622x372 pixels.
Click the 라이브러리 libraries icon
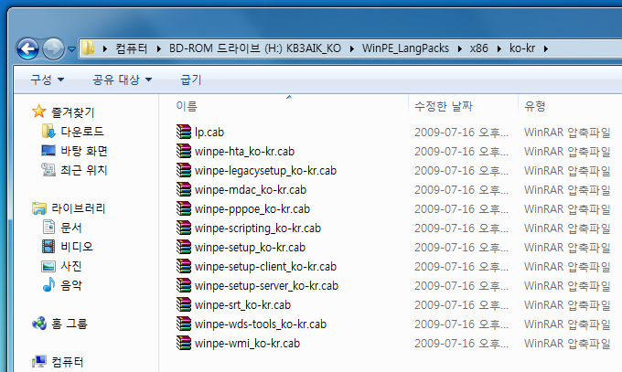(x=38, y=208)
